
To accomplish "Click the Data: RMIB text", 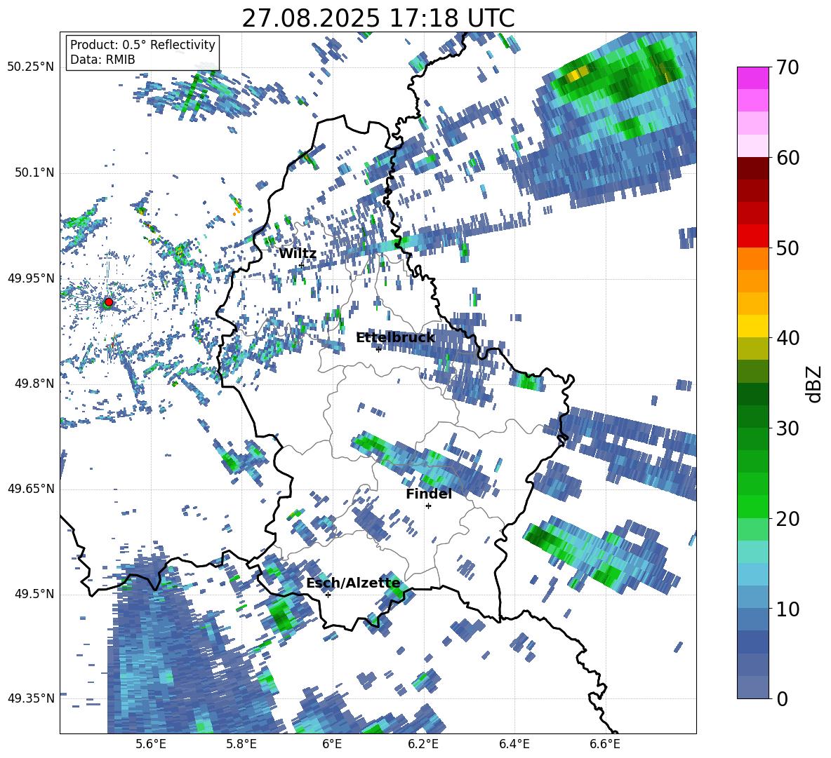I will pyautogui.click(x=102, y=60).
